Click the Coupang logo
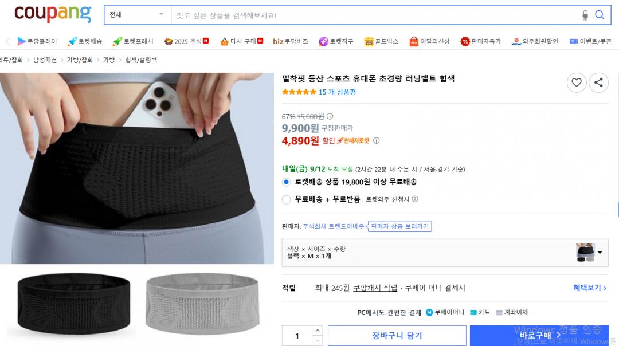This screenshot has width=619, height=346. tap(53, 14)
